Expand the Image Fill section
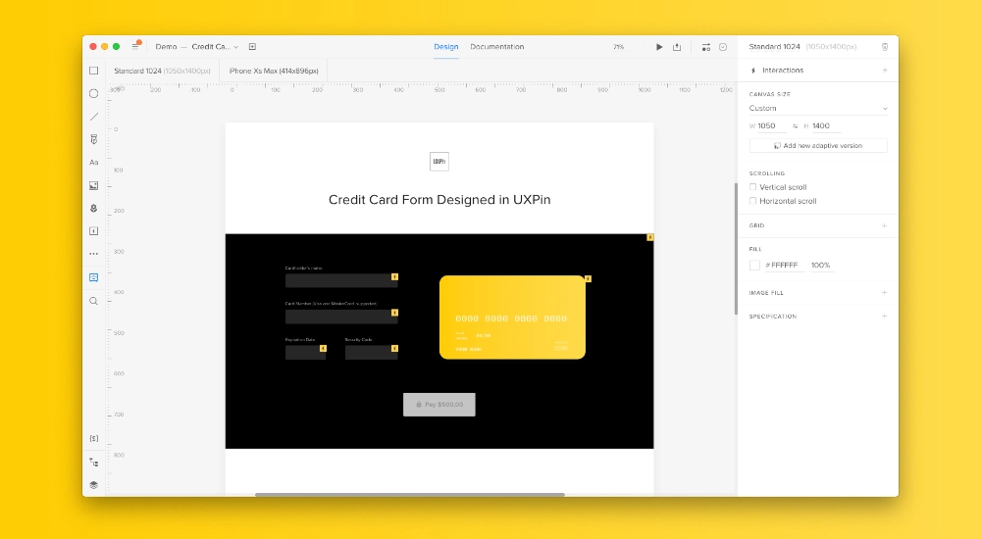The width and height of the screenshot is (981, 539). coord(884,293)
